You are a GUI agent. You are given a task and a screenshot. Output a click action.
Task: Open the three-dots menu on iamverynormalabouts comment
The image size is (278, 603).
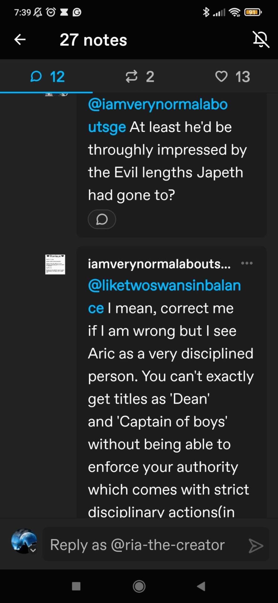[247, 263]
